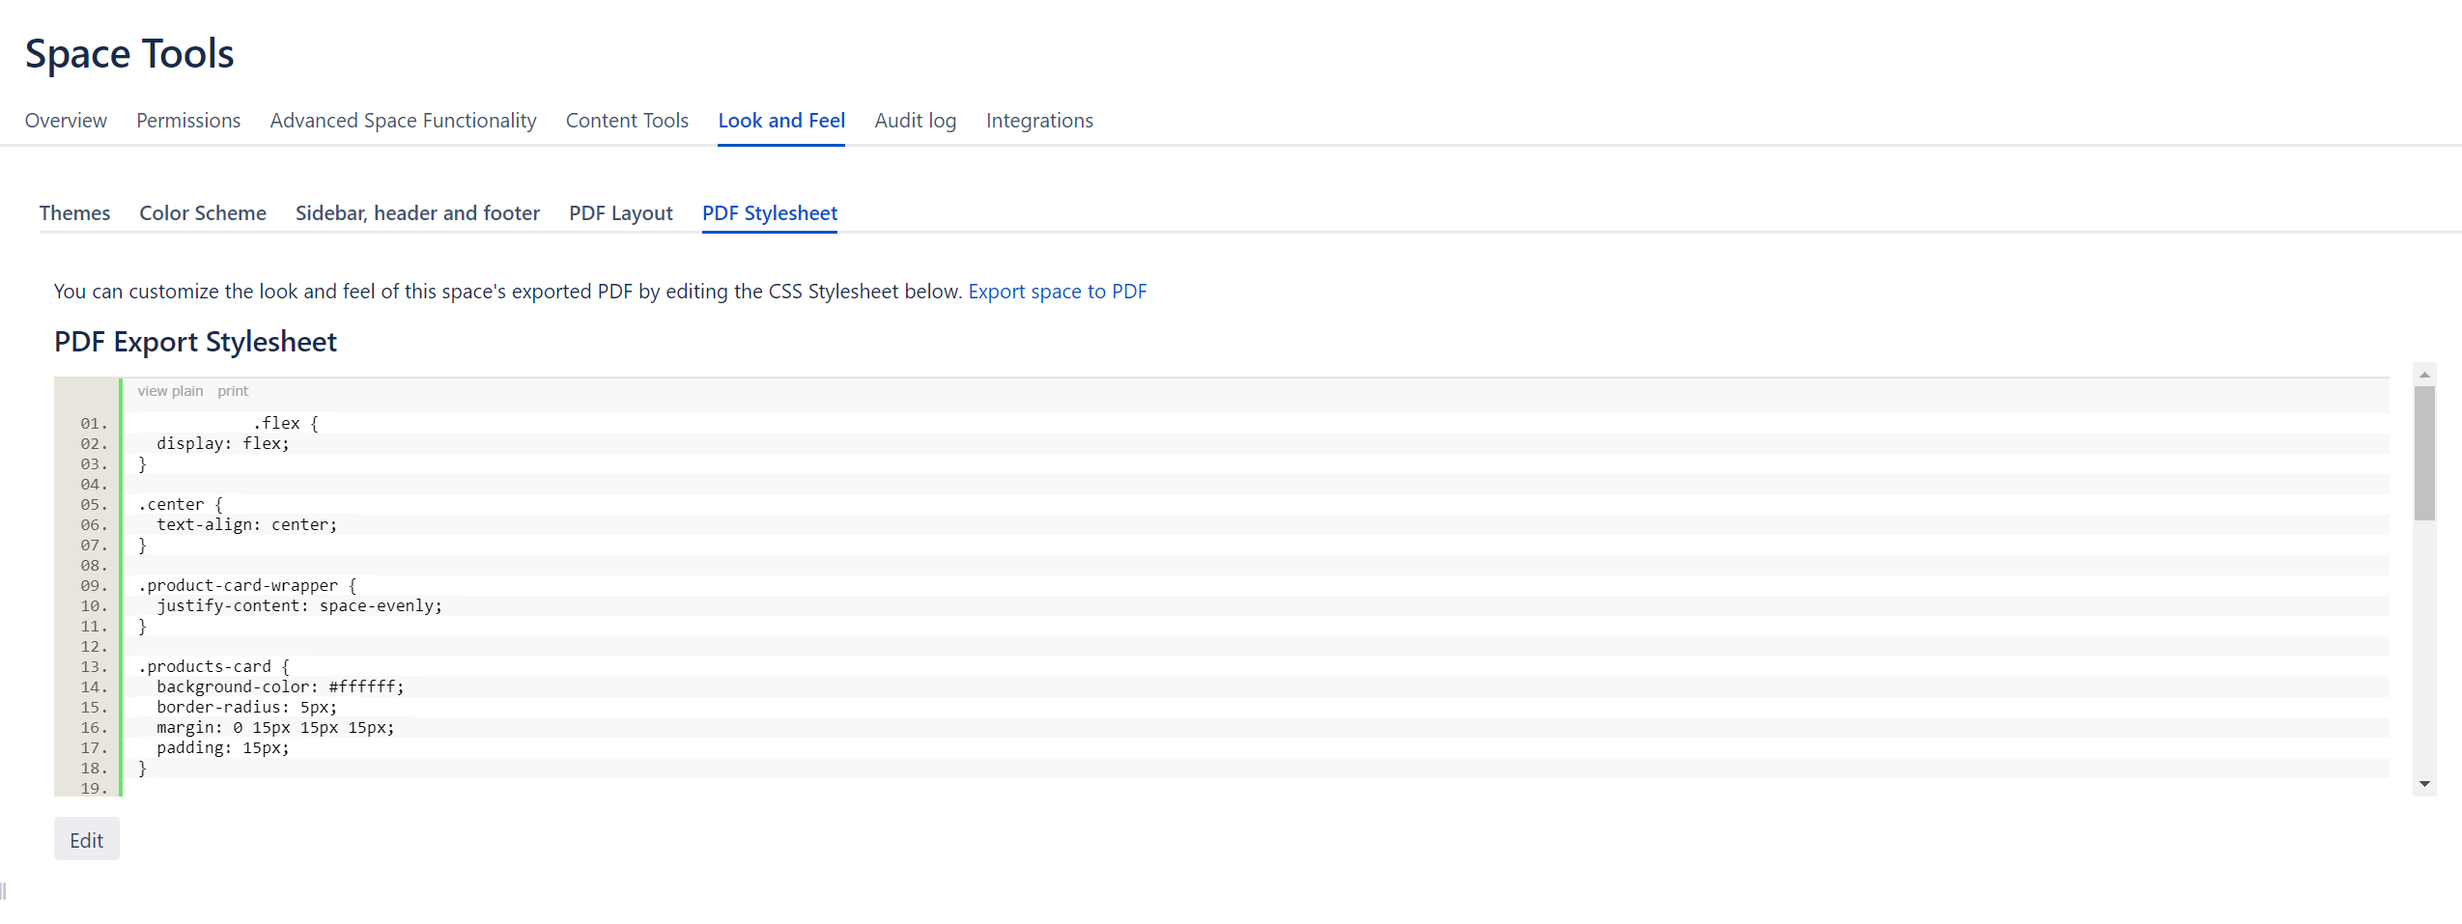Click the Edit button
Screen dimensions: 2462x924
click(x=87, y=840)
